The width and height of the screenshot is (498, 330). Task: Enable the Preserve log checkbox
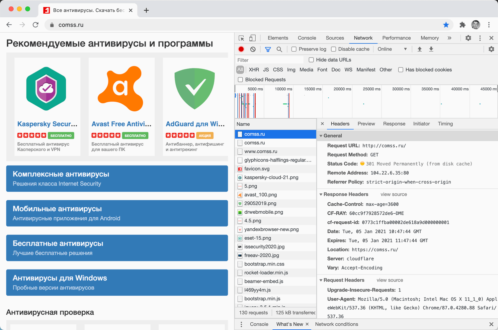point(294,49)
